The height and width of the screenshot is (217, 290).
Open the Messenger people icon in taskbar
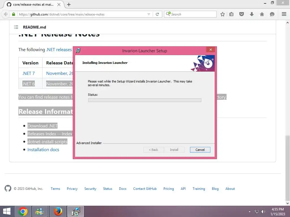tap(40, 211)
